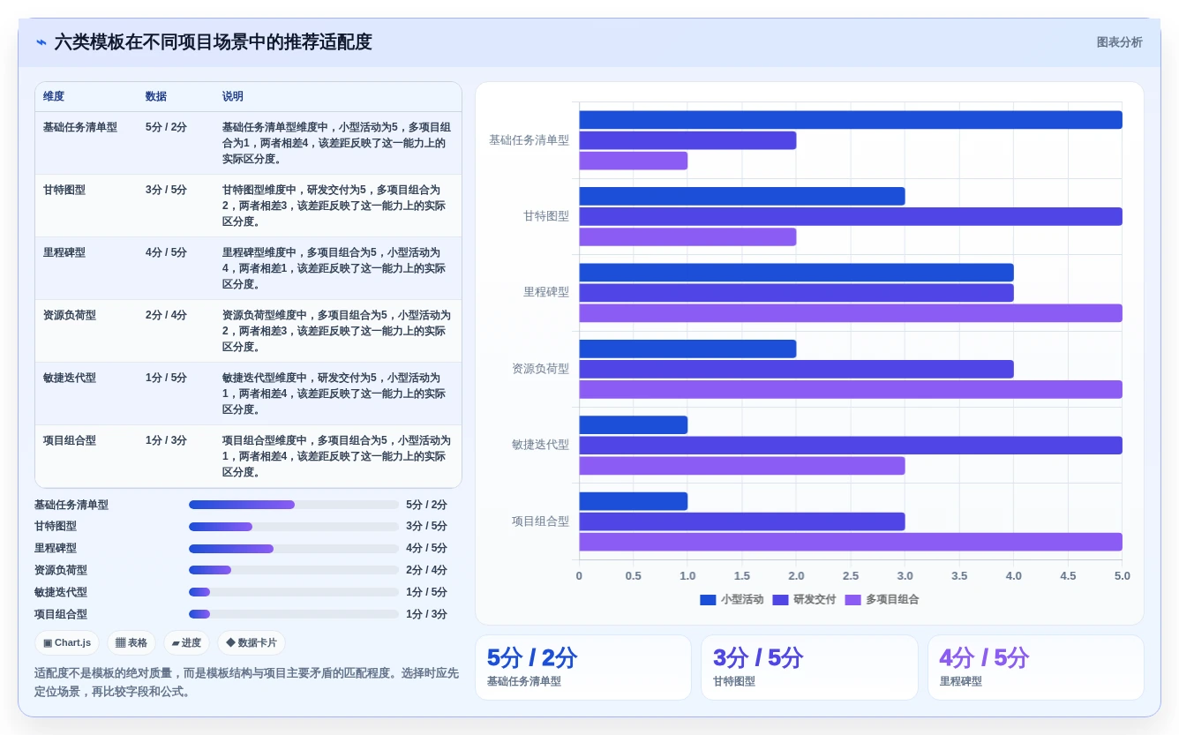This screenshot has height=735, width=1179.
Task: Click the 维度 column header
Action: (54, 96)
